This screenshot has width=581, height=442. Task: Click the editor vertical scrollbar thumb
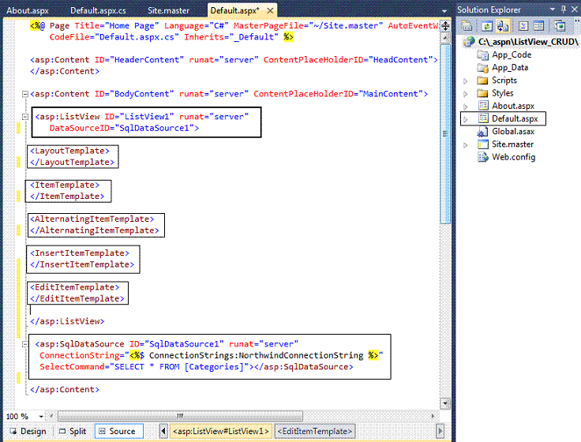click(x=445, y=134)
